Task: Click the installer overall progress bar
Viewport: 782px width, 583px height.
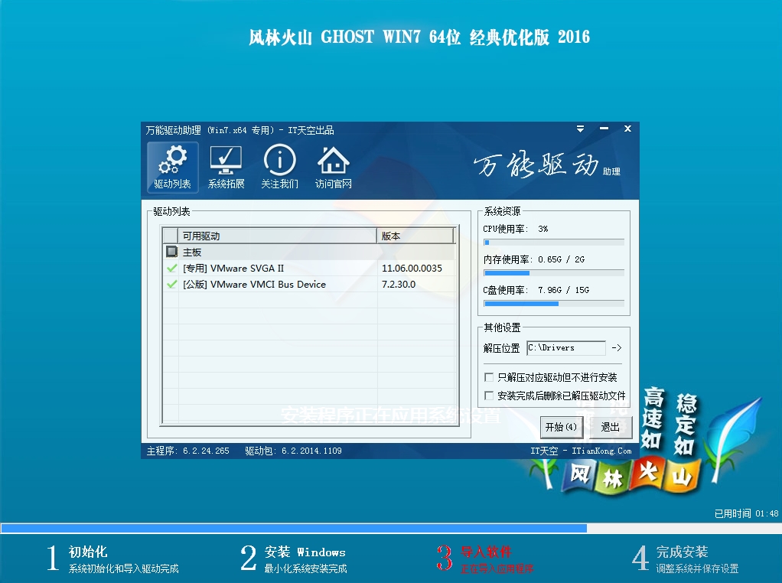Action: [x=391, y=528]
